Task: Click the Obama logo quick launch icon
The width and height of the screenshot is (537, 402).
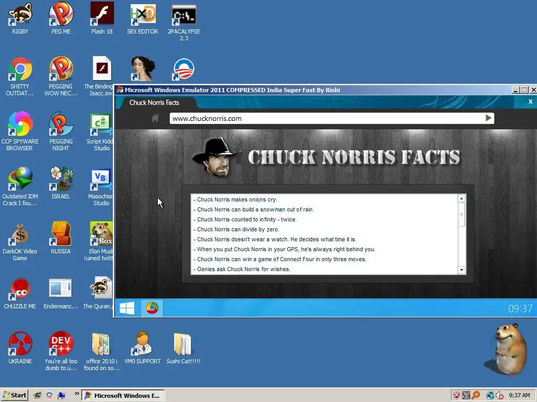Action: pyautogui.click(x=49, y=395)
